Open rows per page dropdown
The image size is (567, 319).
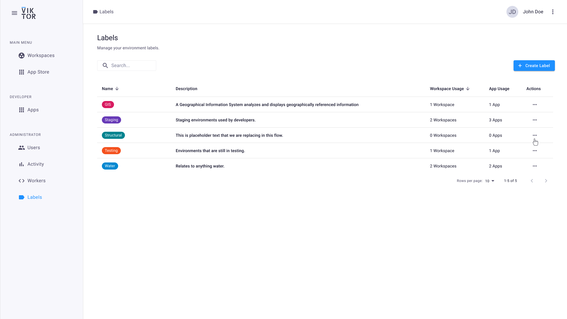click(x=489, y=181)
